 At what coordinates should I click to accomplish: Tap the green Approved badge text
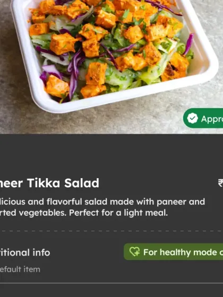click(x=212, y=119)
